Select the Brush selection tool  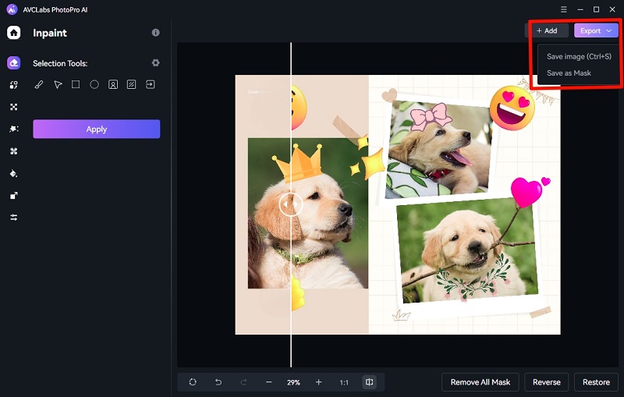pyautogui.click(x=38, y=84)
